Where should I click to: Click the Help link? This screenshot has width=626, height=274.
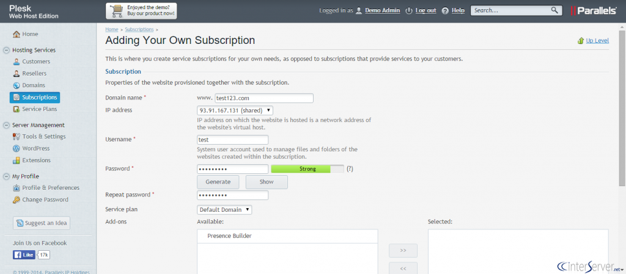click(458, 11)
